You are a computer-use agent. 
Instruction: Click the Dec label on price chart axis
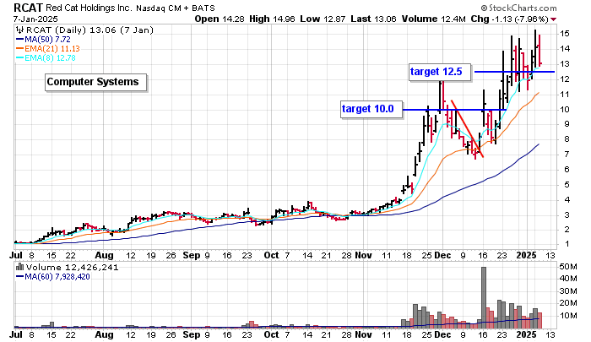point(442,255)
